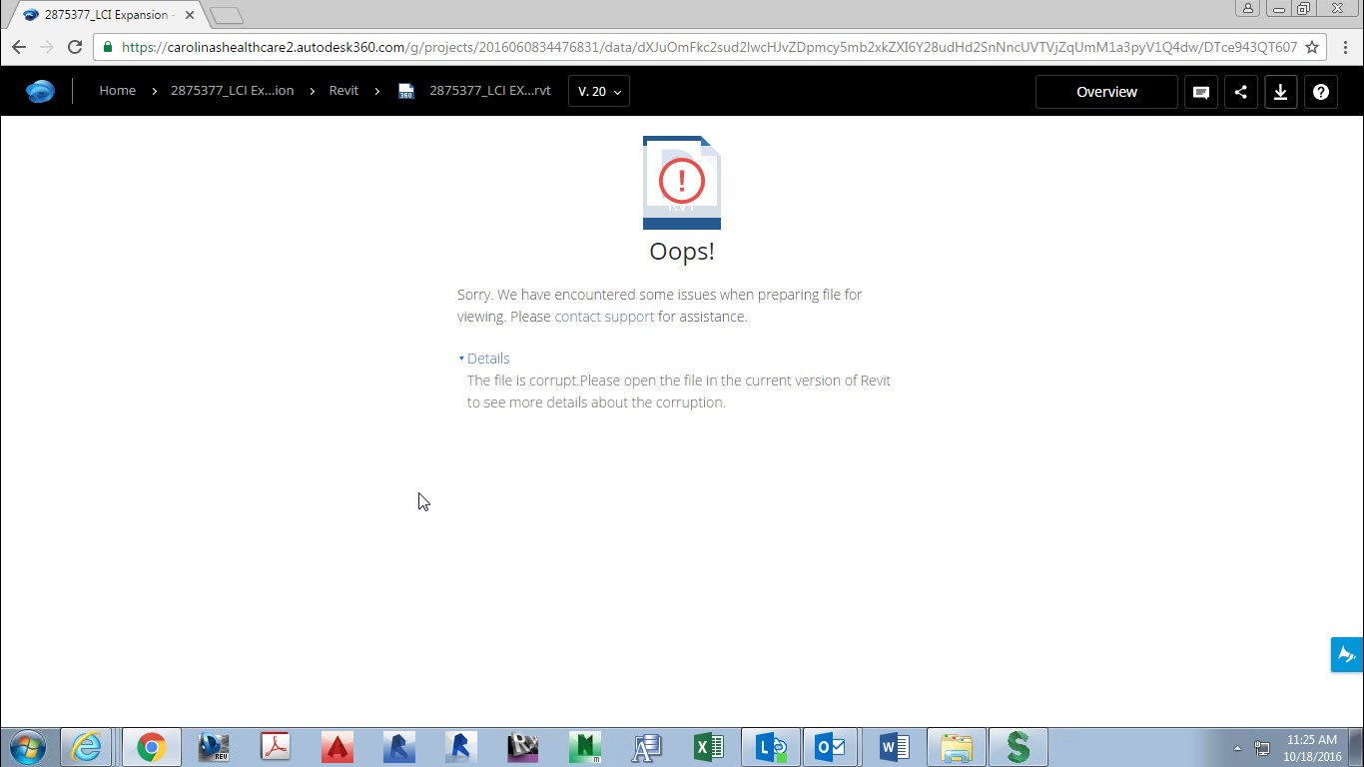Show hidden system tray icons
This screenshot has width=1364, height=767.
click(x=1237, y=748)
